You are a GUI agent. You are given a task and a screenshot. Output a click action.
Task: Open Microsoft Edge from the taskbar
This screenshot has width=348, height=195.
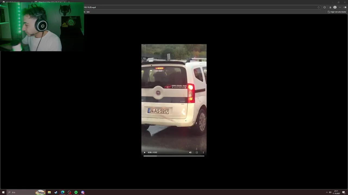[63, 192]
